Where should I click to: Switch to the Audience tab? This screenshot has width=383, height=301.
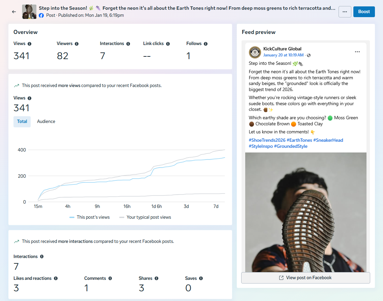coord(46,122)
